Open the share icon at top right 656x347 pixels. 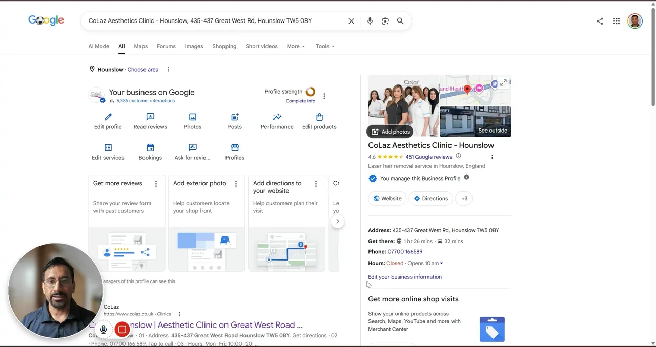point(600,21)
